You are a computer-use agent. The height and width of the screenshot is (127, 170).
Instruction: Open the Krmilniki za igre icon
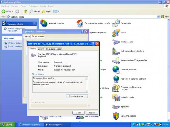click(x=116, y=42)
